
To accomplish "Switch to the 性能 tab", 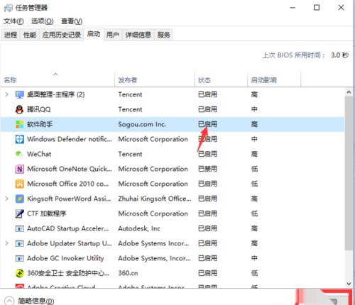I will (x=30, y=35).
